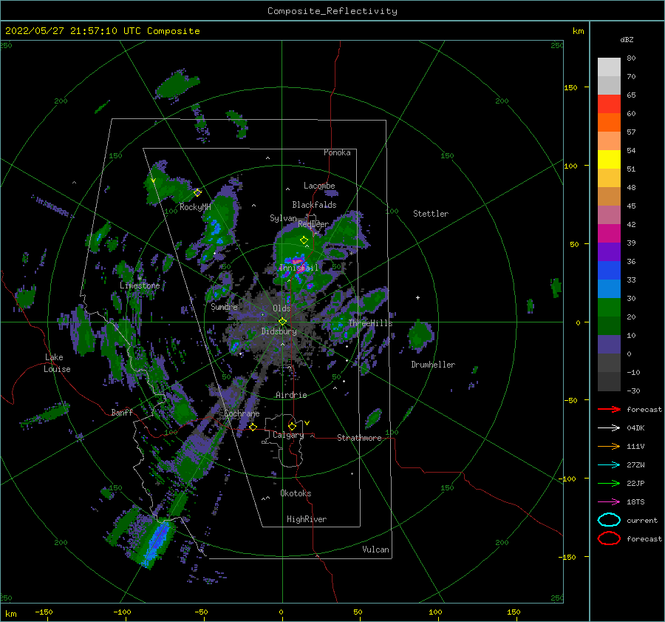Click the Stettler label
Screen dimensions: 665x622
click(x=431, y=214)
